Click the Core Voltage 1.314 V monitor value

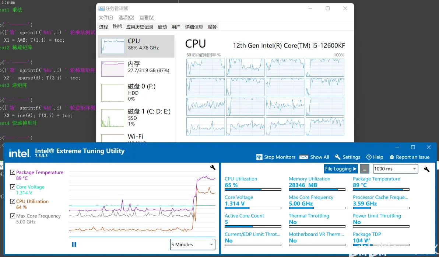coord(235,204)
